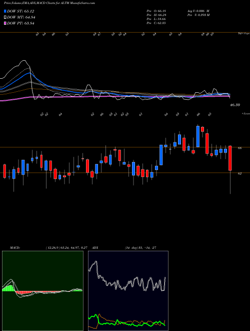Select the 'DOW ST: 65.12' legend label
The image size is (250, 331).
(20, 11)
